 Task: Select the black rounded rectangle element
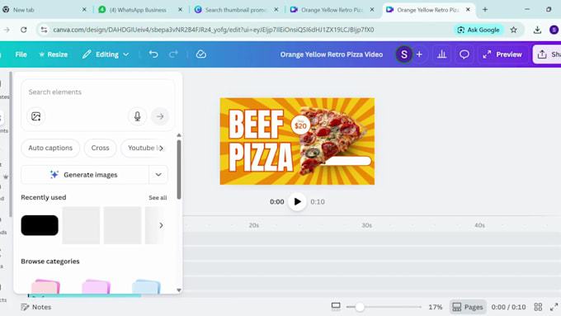coord(40,225)
